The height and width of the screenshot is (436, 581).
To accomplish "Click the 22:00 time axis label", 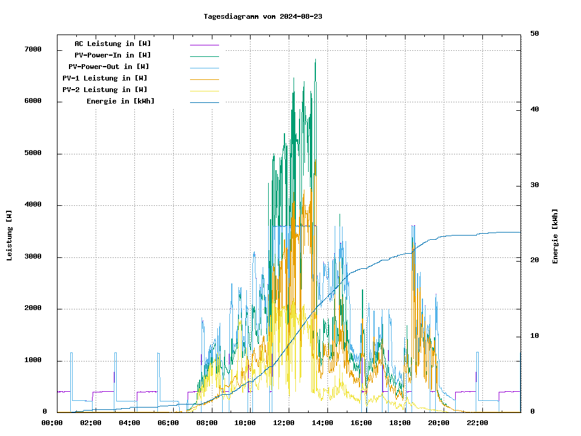I will 478,423.
